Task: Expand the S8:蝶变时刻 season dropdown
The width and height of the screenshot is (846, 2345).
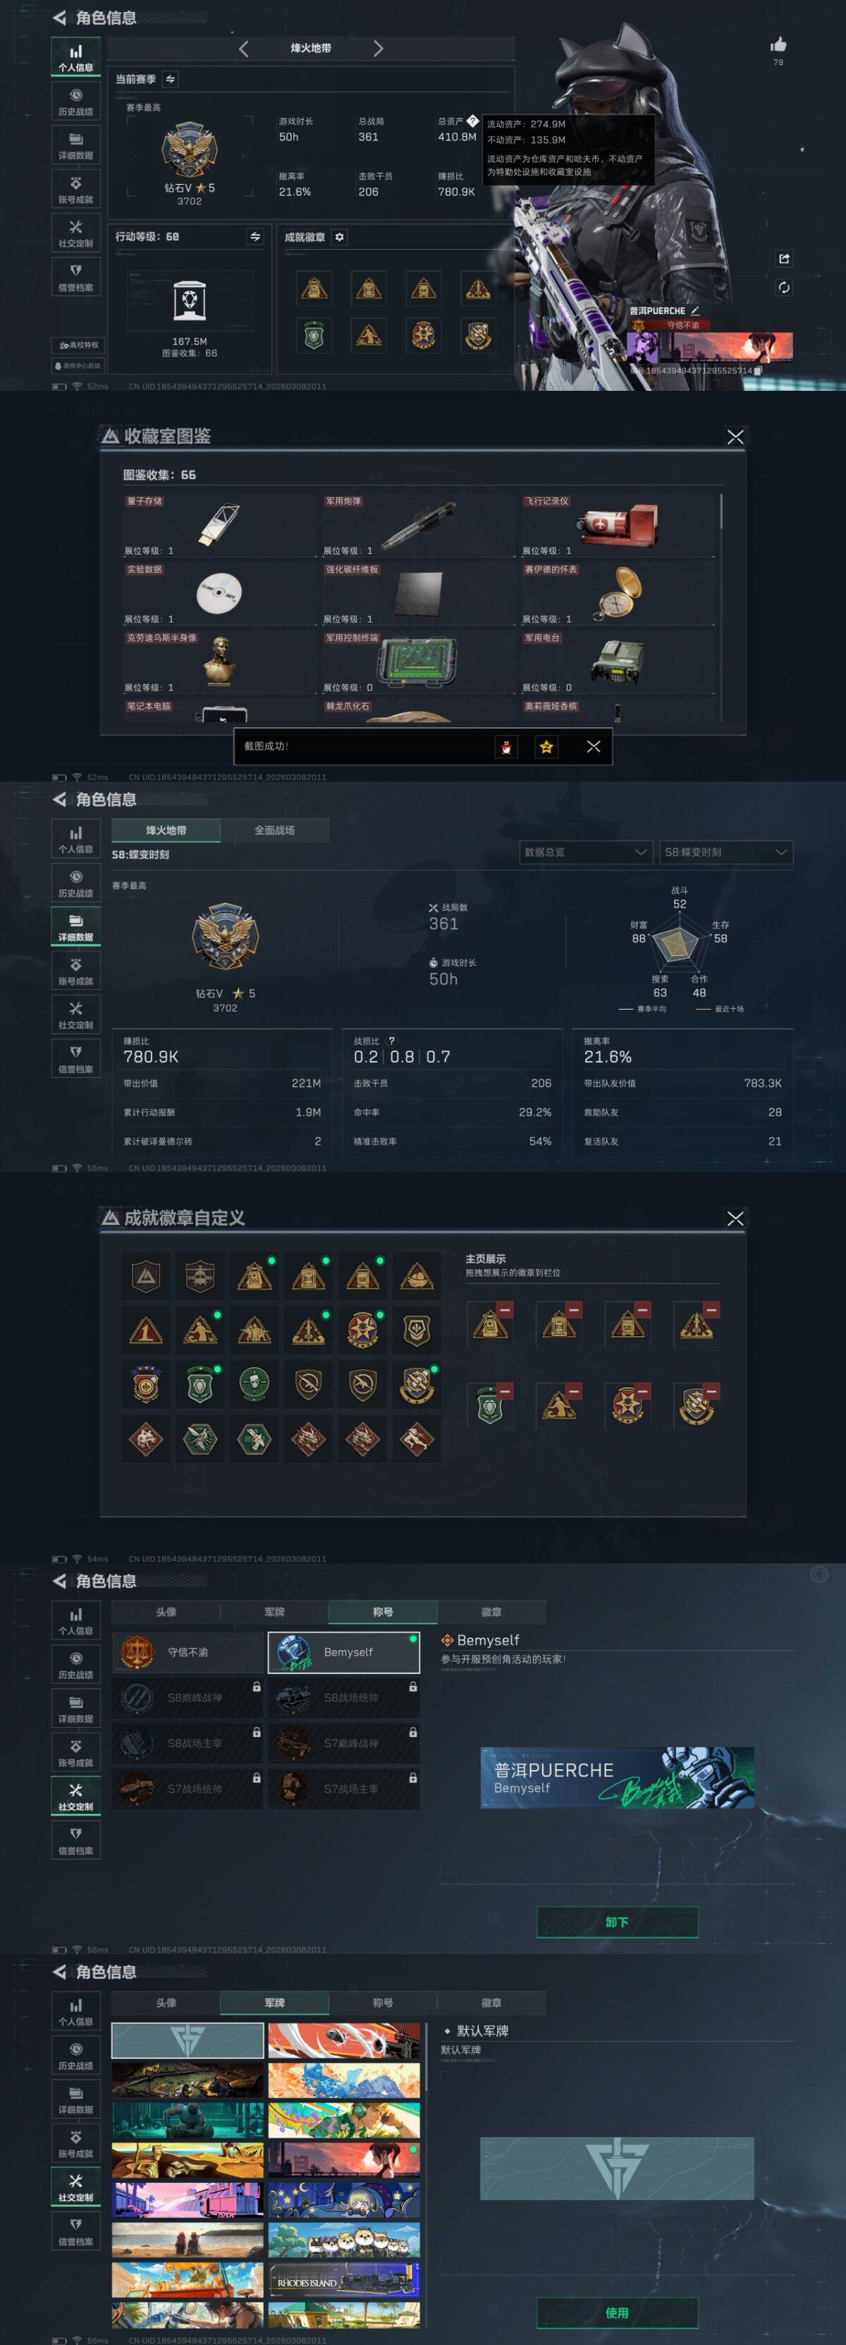Action: click(x=726, y=852)
